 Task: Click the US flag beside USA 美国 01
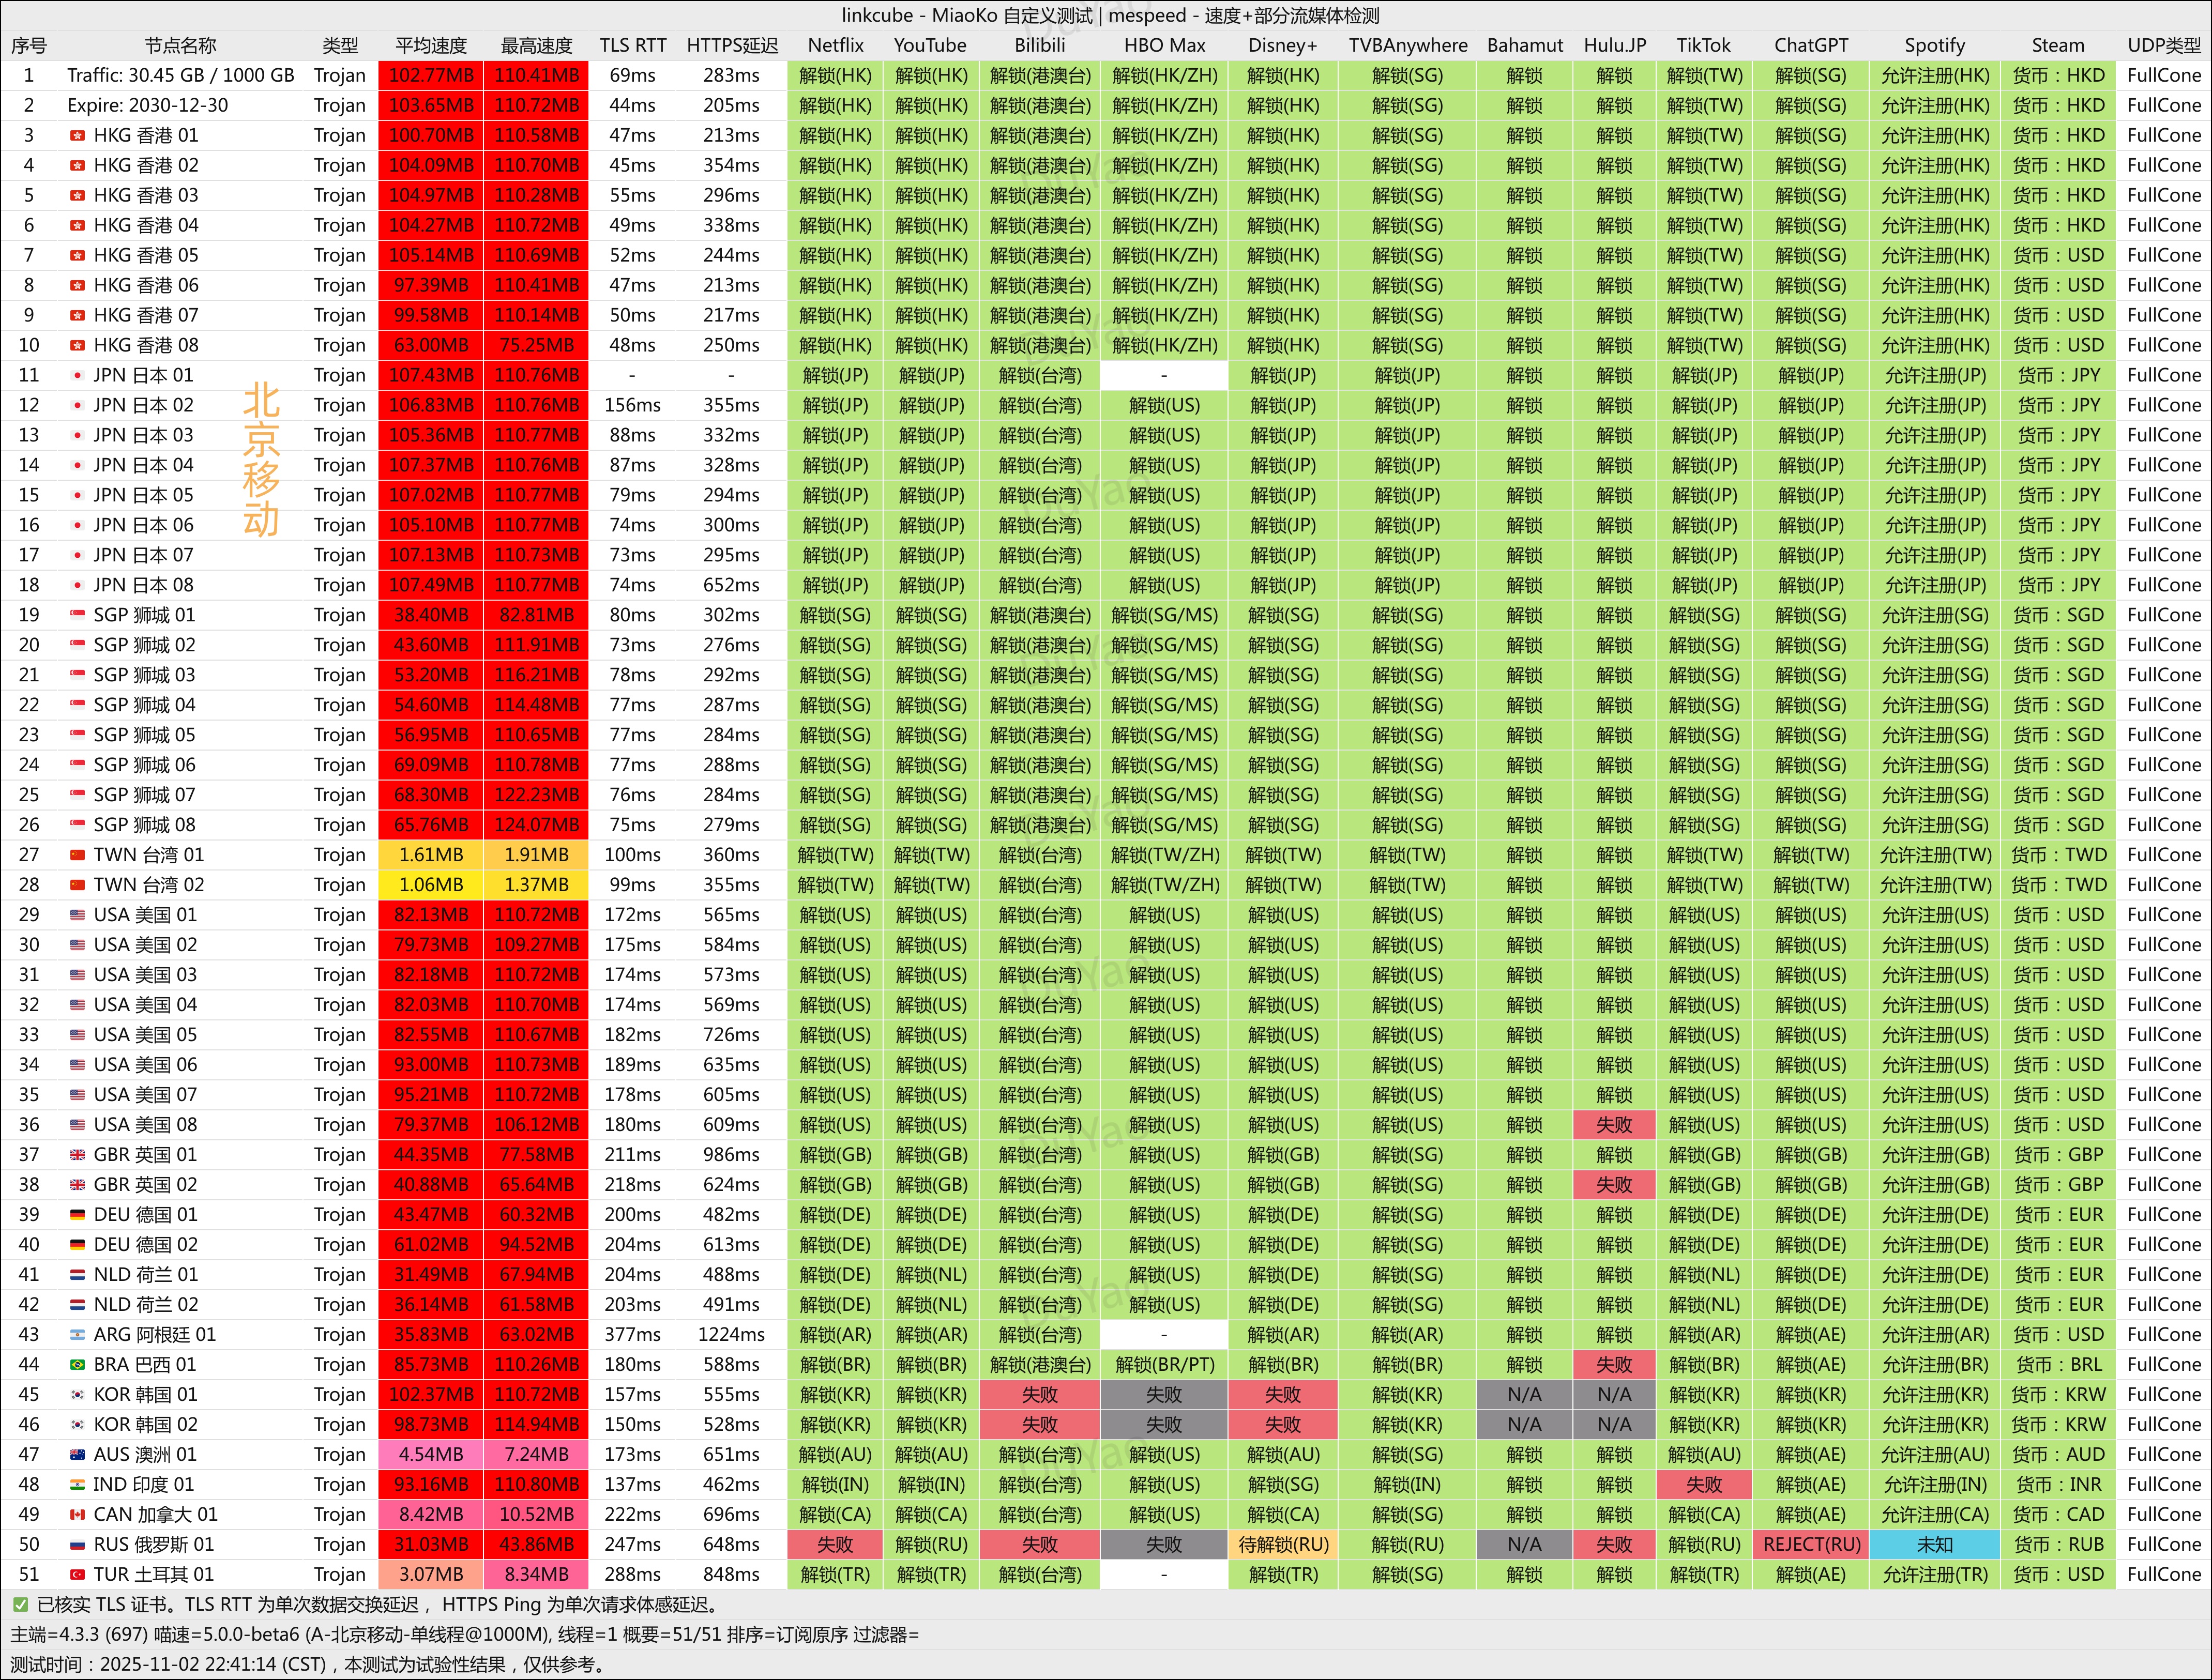coord(77,915)
